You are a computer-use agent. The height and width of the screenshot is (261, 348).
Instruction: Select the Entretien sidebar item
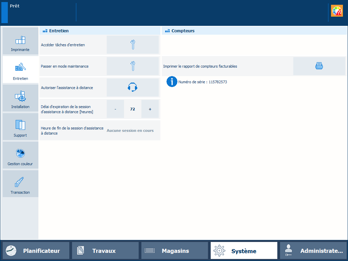20,70
